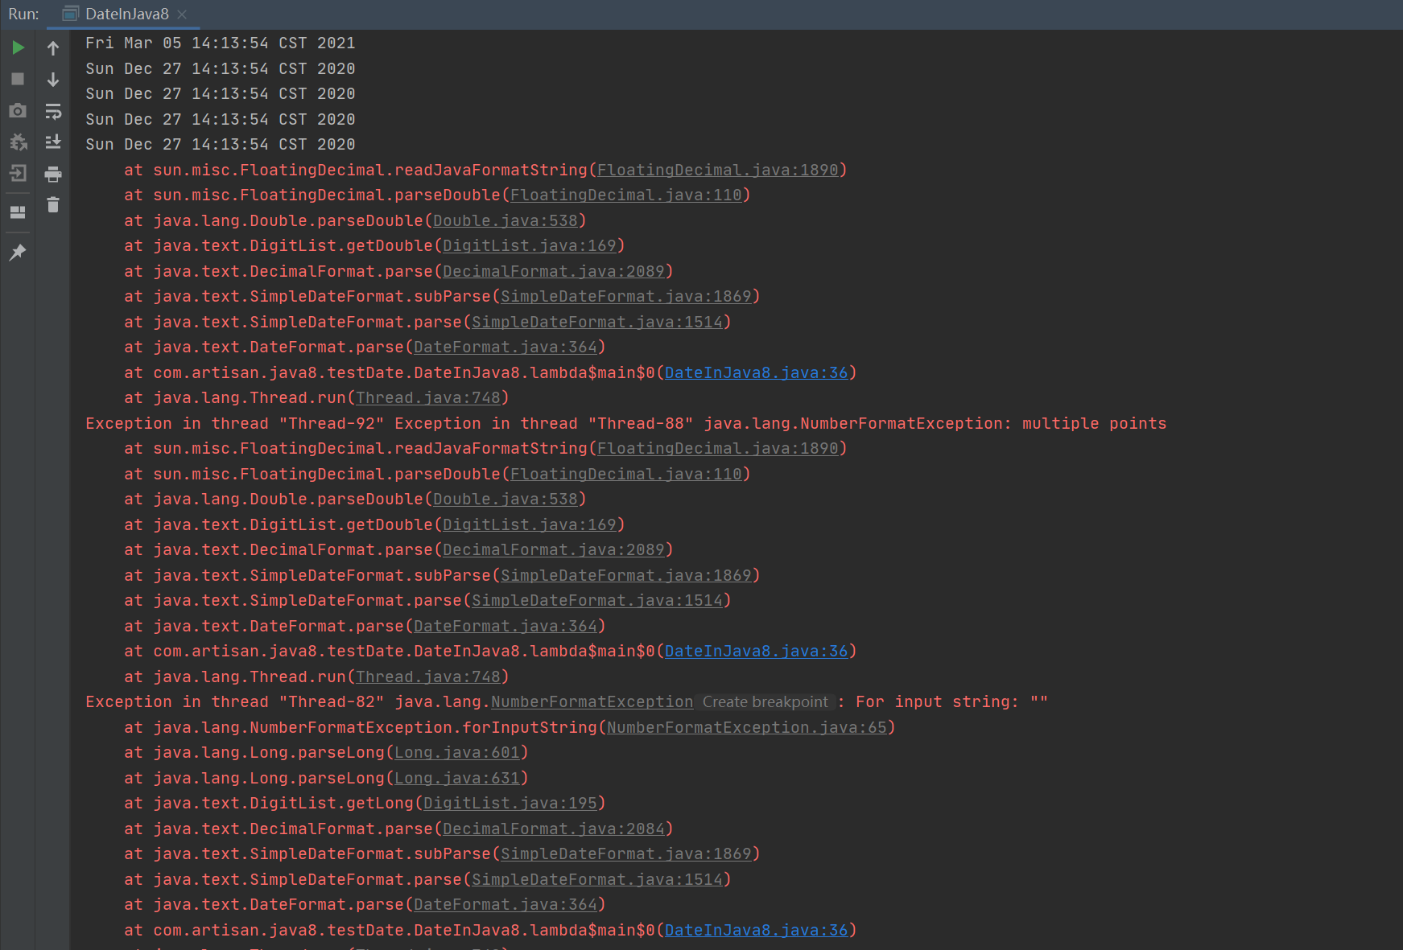1403x950 pixels.
Task: Click the camera Dump Threads icon
Action: pyautogui.click(x=18, y=110)
